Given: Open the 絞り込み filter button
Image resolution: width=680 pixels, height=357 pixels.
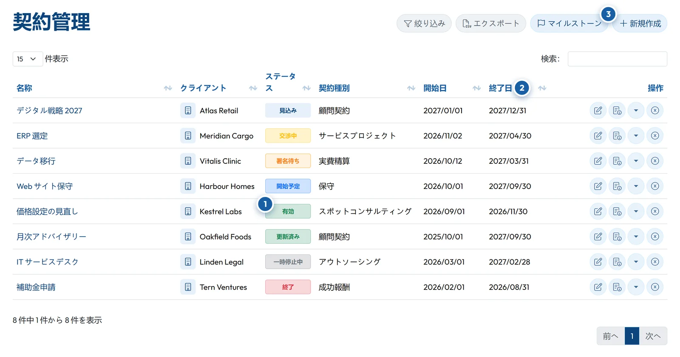Looking at the screenshot, I should point(424,23).
